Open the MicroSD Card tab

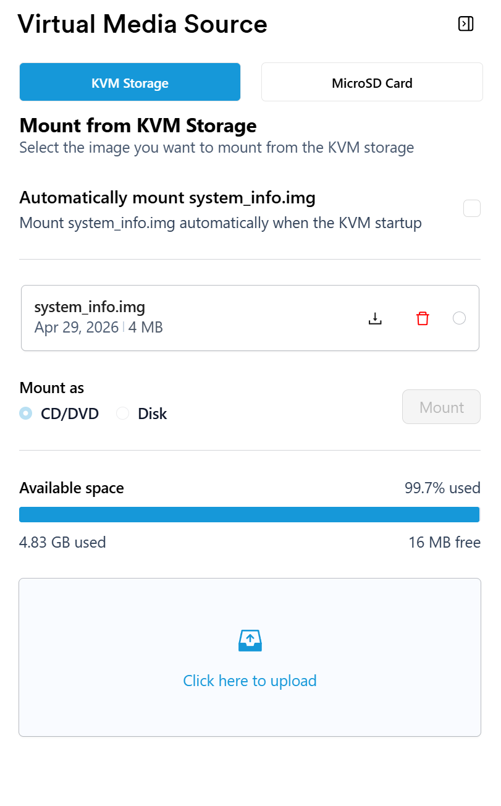pos(372,82)
